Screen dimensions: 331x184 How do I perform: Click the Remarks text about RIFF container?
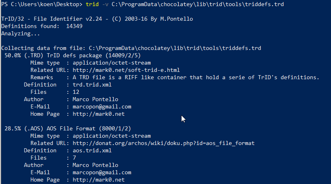click(x=196, y=77)
